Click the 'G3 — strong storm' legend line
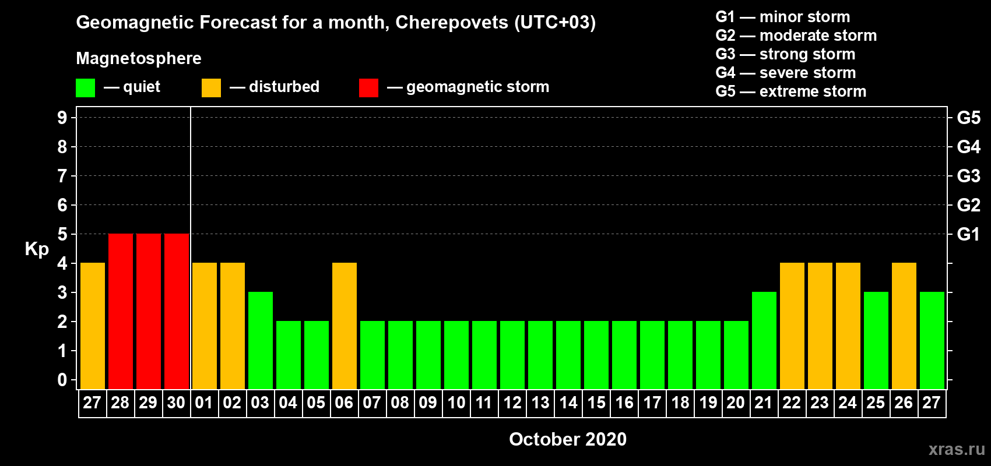The width and height of the screenshot is (991, 466). coord(785,54)
